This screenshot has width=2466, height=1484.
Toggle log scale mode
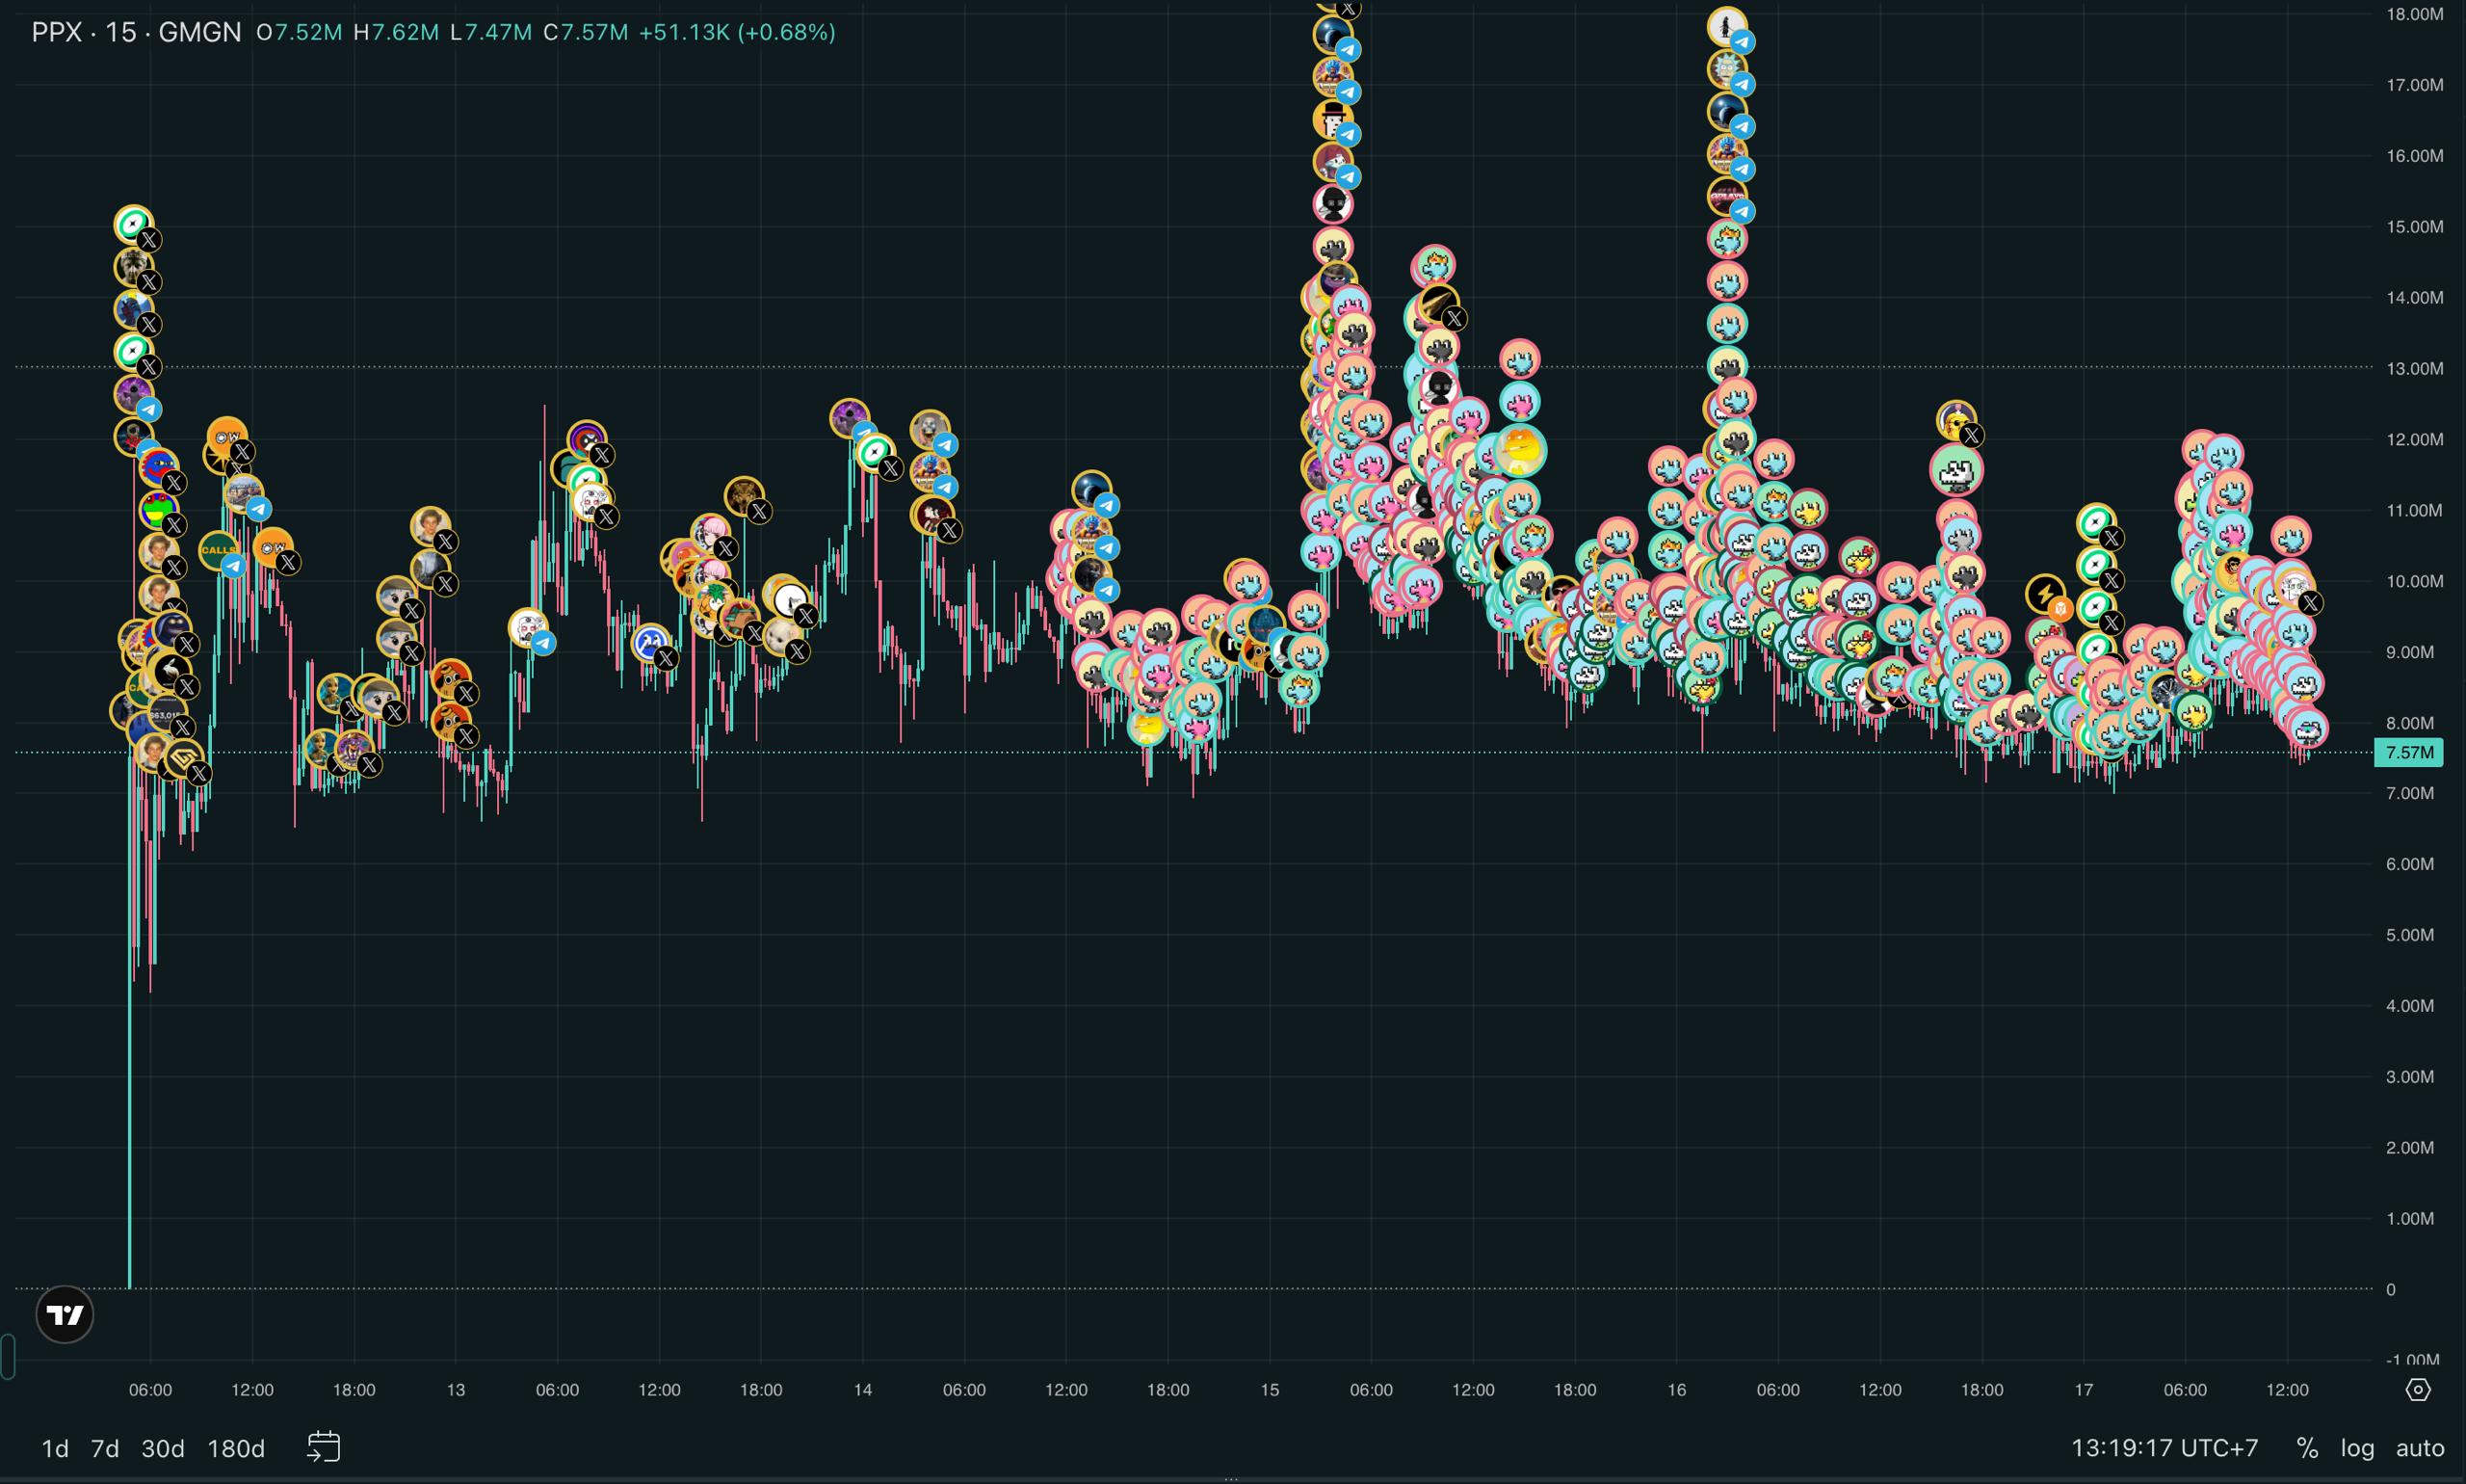pos(2356,1447)
